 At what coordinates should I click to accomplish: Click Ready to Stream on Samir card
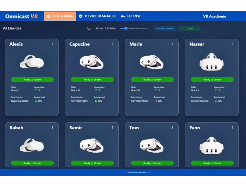pos(92,163)
